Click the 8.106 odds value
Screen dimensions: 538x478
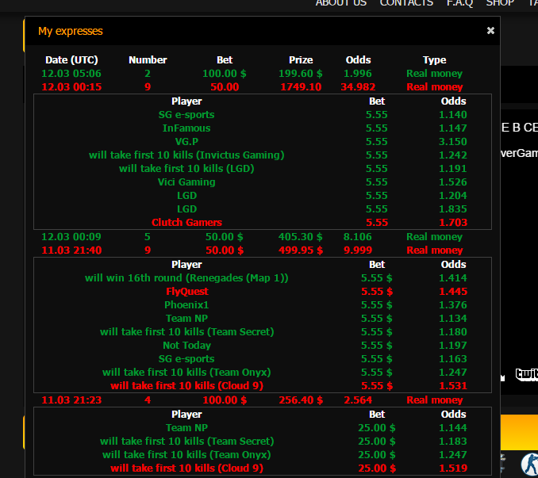coord(358,236)
